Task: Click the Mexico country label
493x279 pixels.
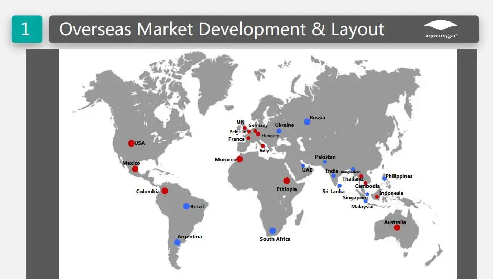Action: pos(131,163)
